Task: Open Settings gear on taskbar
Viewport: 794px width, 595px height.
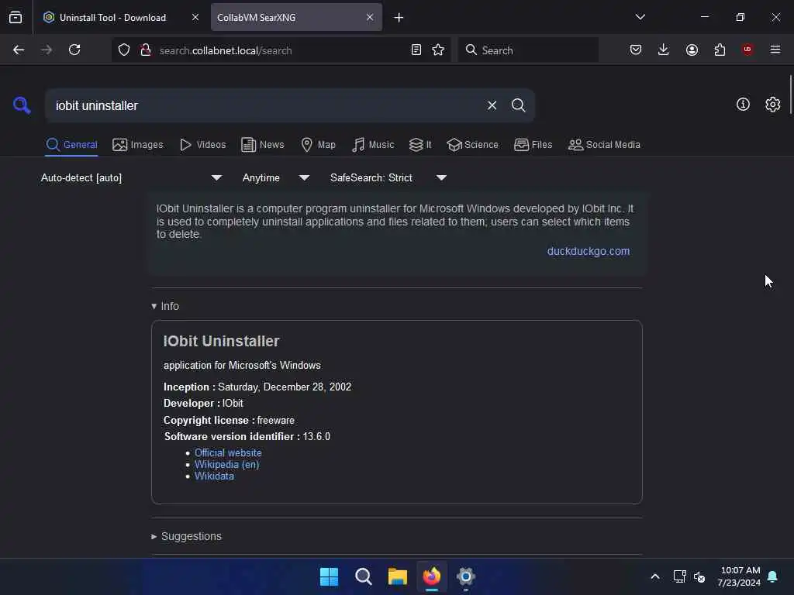Action: 466,576
